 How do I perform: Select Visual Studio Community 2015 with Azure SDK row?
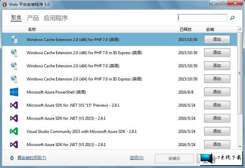(x=120, y=131)
